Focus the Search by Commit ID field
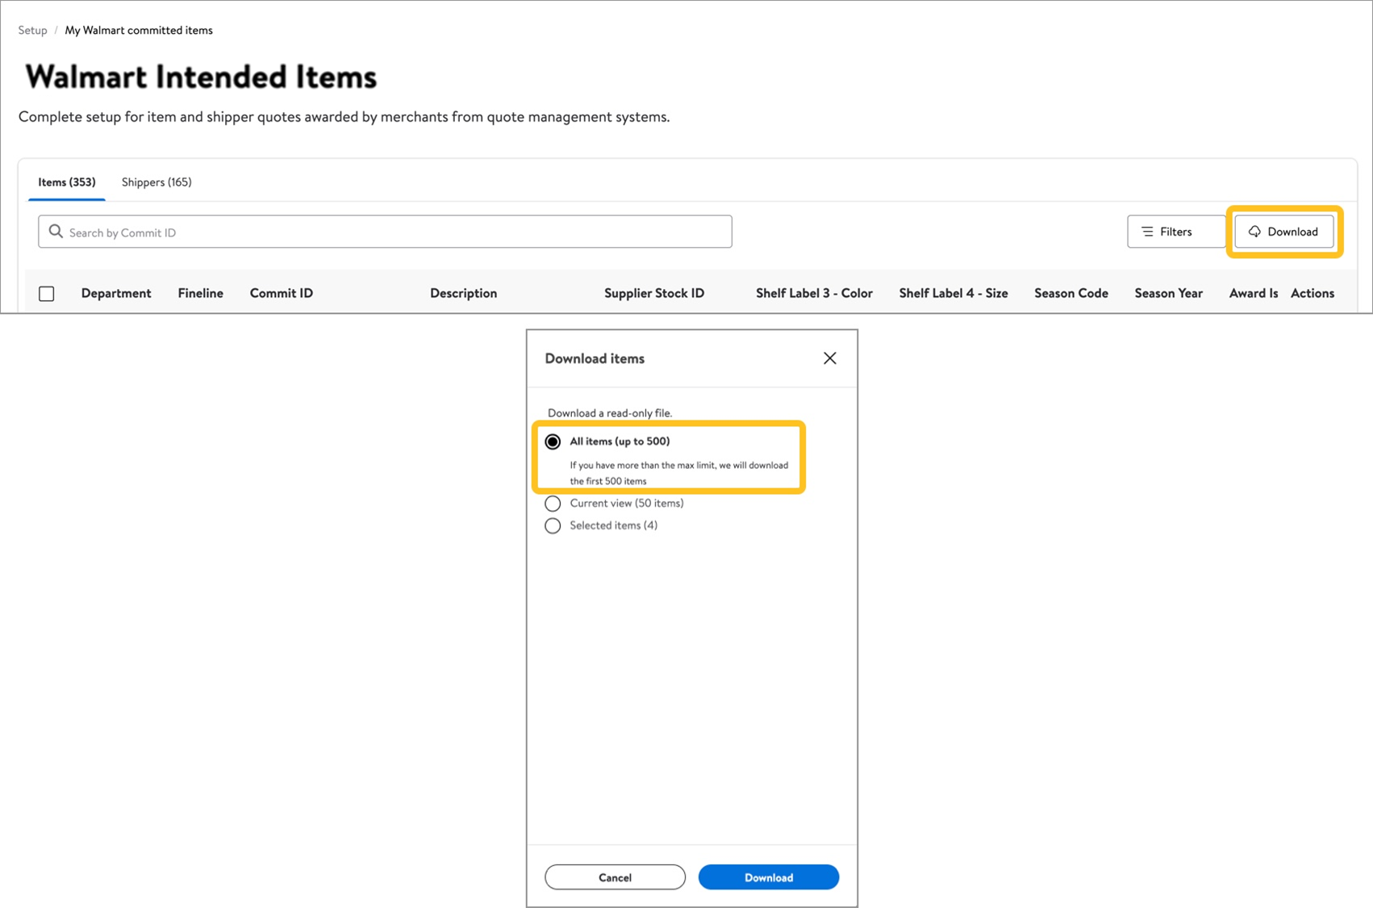The width and height of the screenshot is (1373, 908). [385, 232]
